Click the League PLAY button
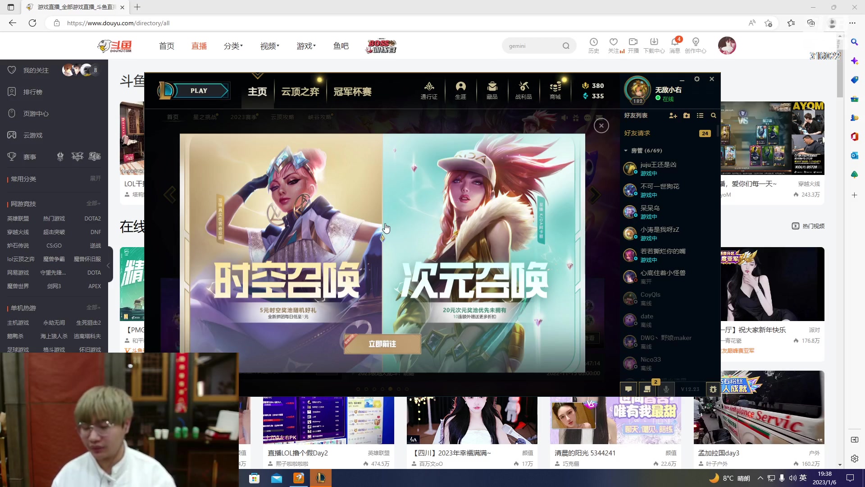Viewport: 865px width, 487px height. (199, 91)
